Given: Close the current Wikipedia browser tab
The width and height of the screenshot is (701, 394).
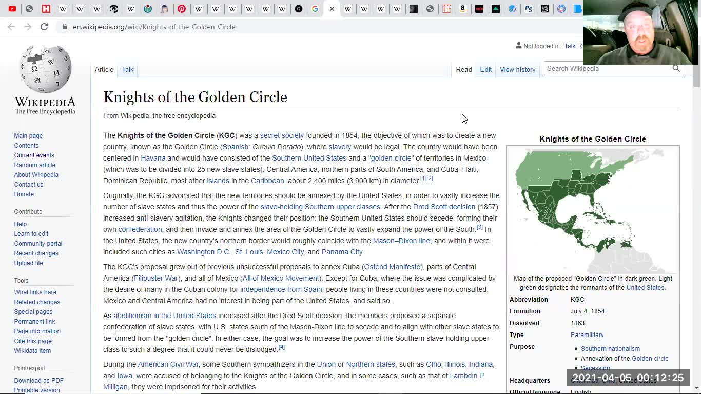Looking at the screenshot, I should coord(332,9).
